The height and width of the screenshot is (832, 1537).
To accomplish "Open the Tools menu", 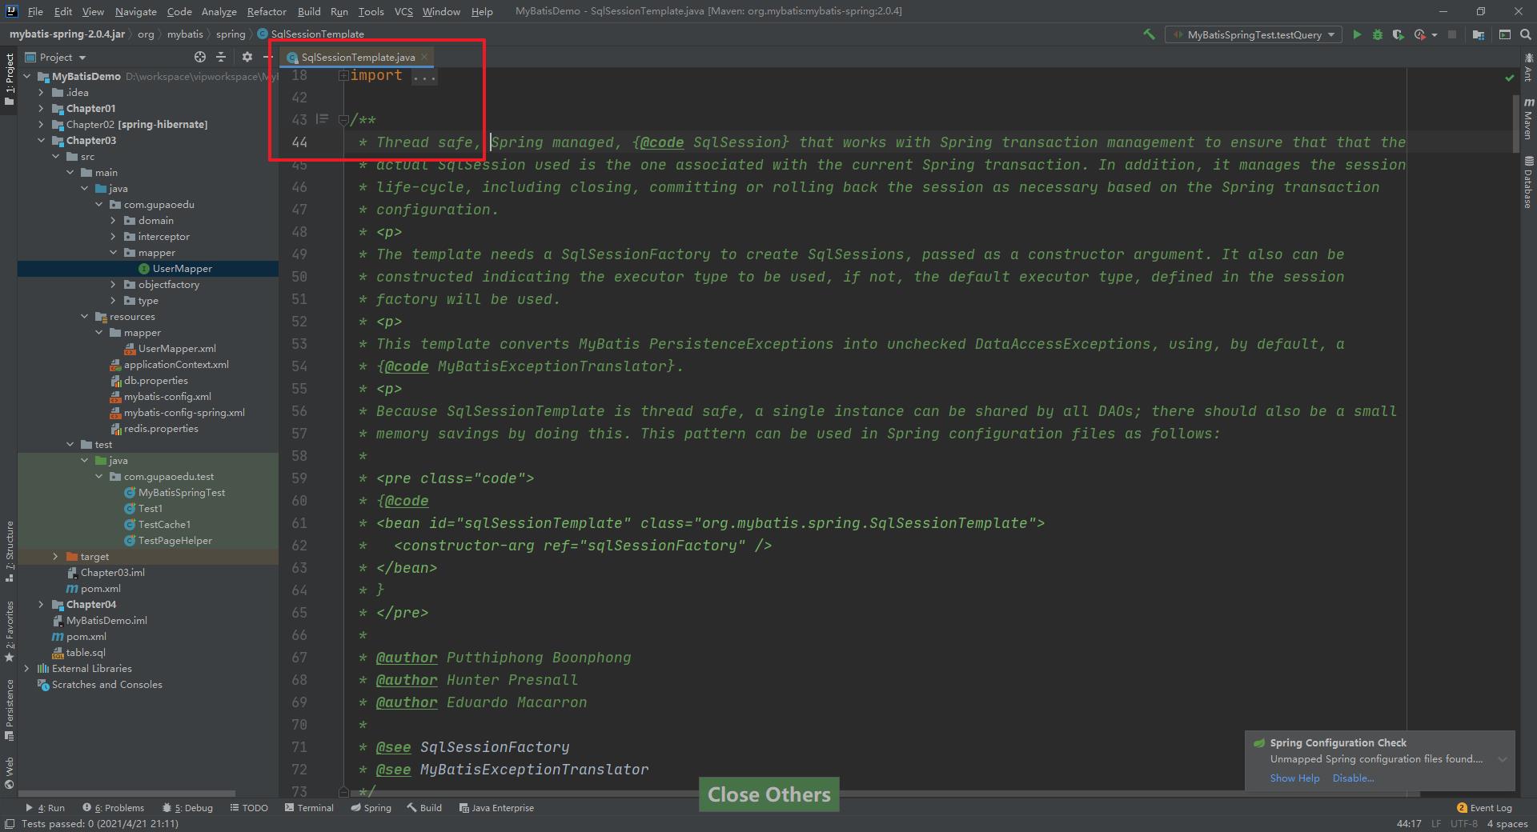I will [x=371, y=11].
